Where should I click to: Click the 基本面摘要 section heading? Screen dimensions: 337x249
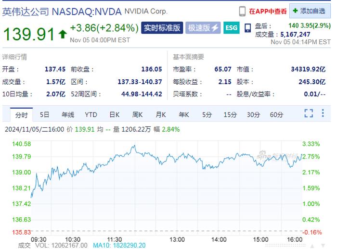pos(189,57)
